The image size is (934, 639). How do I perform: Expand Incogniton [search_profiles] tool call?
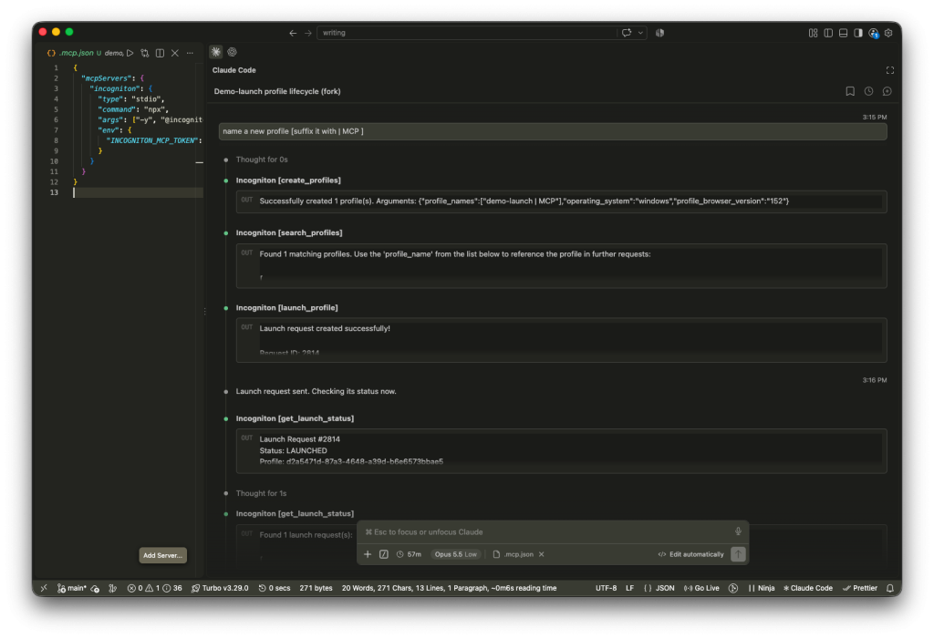(x=289, y=232)
